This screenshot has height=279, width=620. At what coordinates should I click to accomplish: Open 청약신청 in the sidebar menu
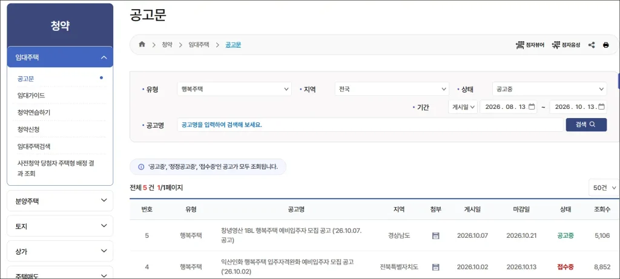click(28, 130)
